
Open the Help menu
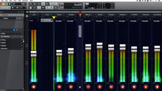[x=31, y=1]
